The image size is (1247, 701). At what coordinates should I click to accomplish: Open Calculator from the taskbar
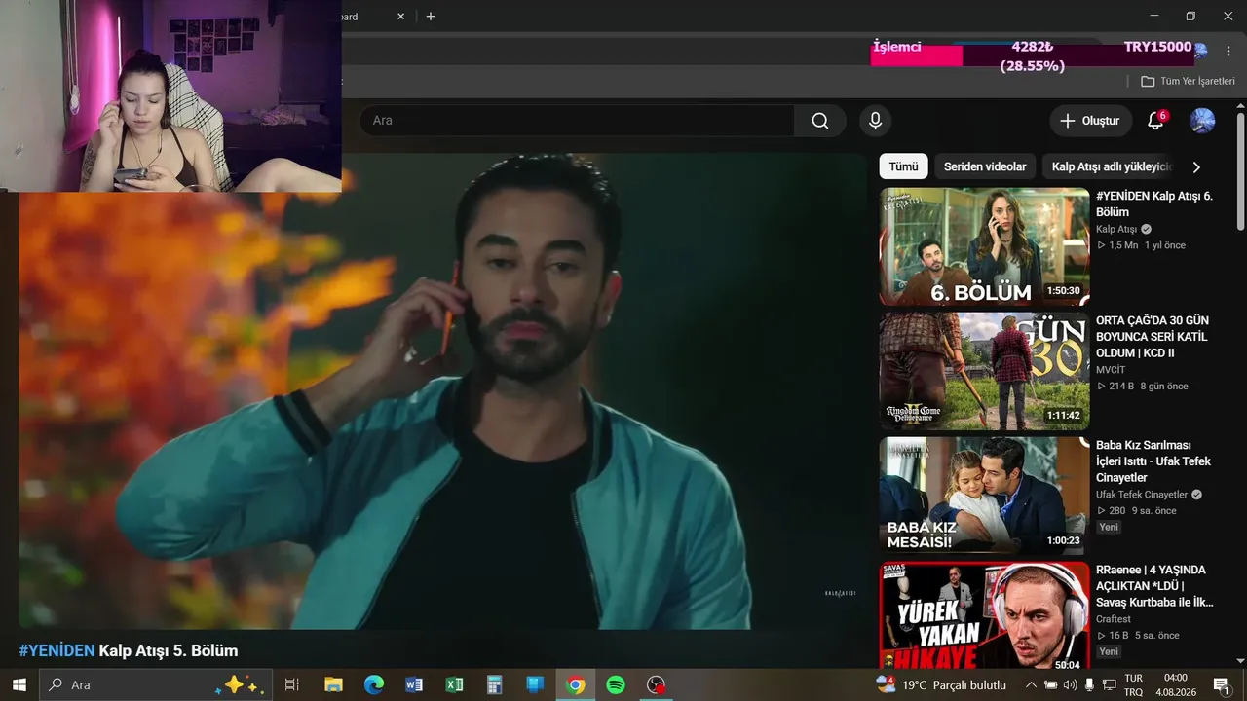(494, 684)
